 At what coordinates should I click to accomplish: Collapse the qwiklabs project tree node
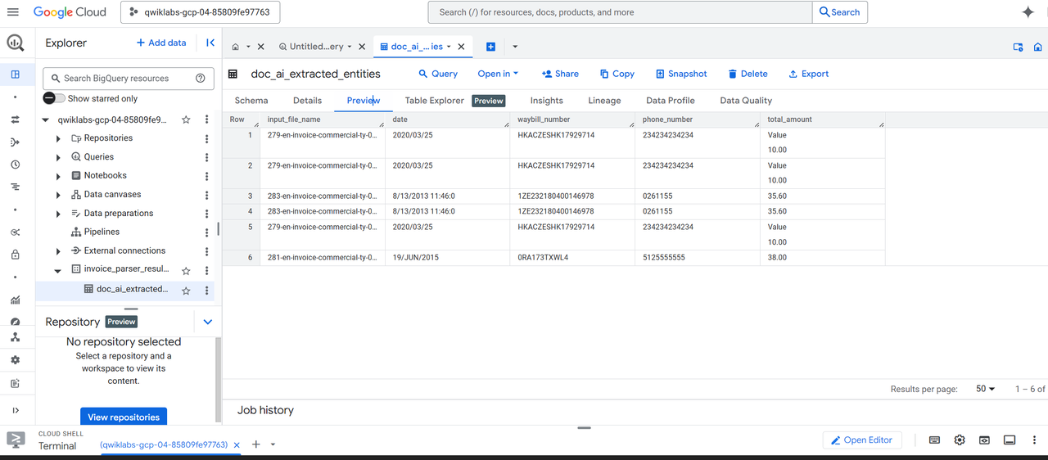pos(45,120)
